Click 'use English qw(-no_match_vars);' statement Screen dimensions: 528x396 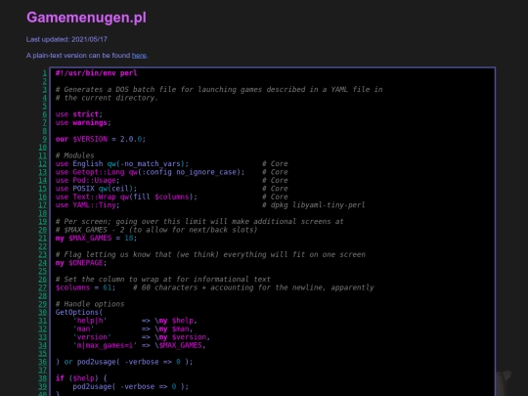[122, 164]
